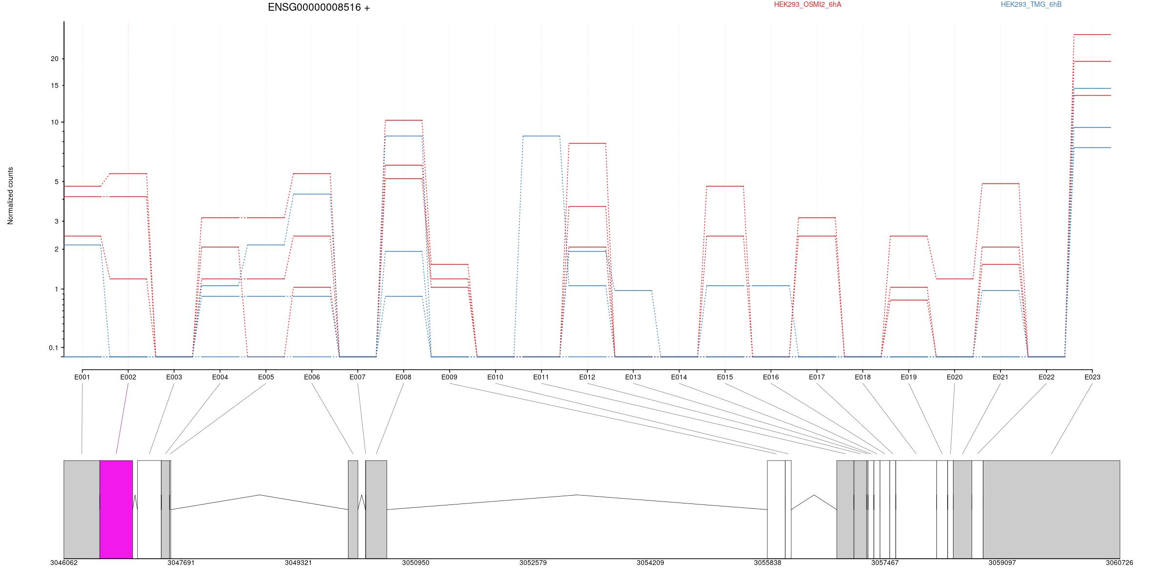1173x586 pixels.
Task: Click exon label E012
Action: point(587,377)
